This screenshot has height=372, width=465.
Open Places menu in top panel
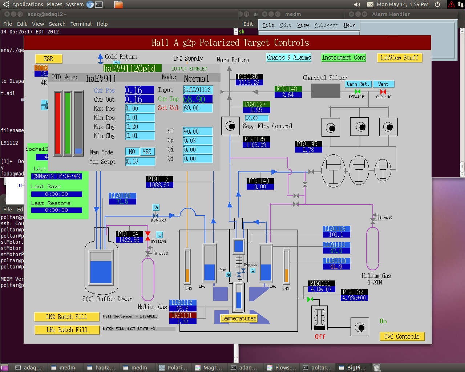(x=54, y=4)
